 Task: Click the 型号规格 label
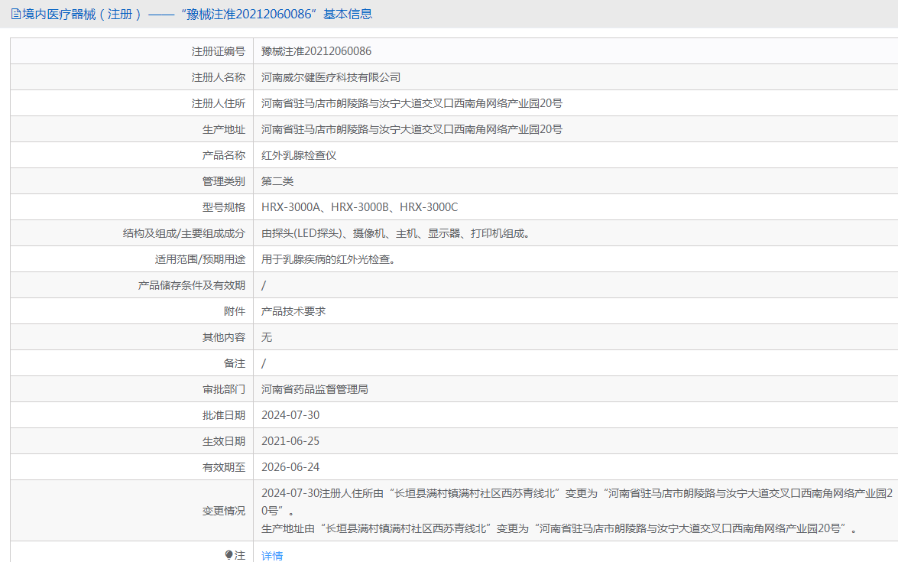[x=223, y=207]
